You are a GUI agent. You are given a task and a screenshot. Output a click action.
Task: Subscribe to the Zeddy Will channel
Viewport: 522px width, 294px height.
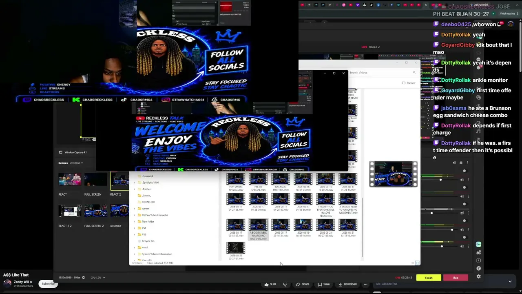[x=48, y=284]
